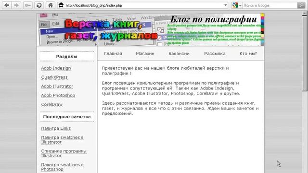Open the Google search engine selector dropdown
This screenshot has width=308, height=173.
237,5
